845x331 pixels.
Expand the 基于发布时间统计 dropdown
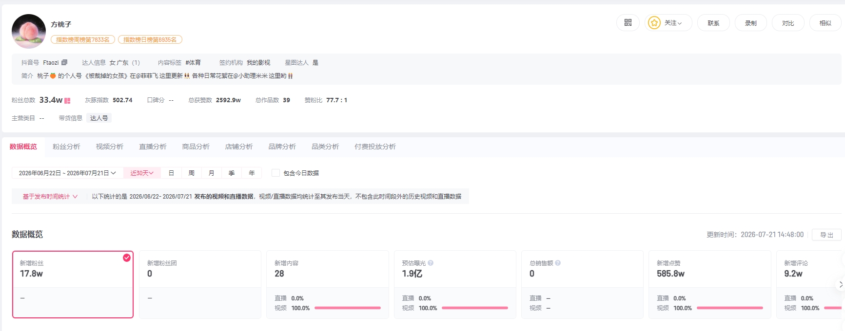click(x=50, y=197)
